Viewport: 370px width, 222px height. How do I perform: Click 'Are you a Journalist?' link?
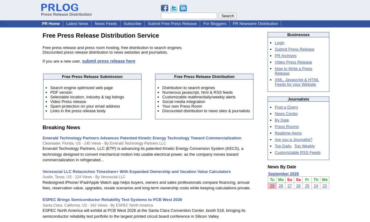tap(294, 140)
